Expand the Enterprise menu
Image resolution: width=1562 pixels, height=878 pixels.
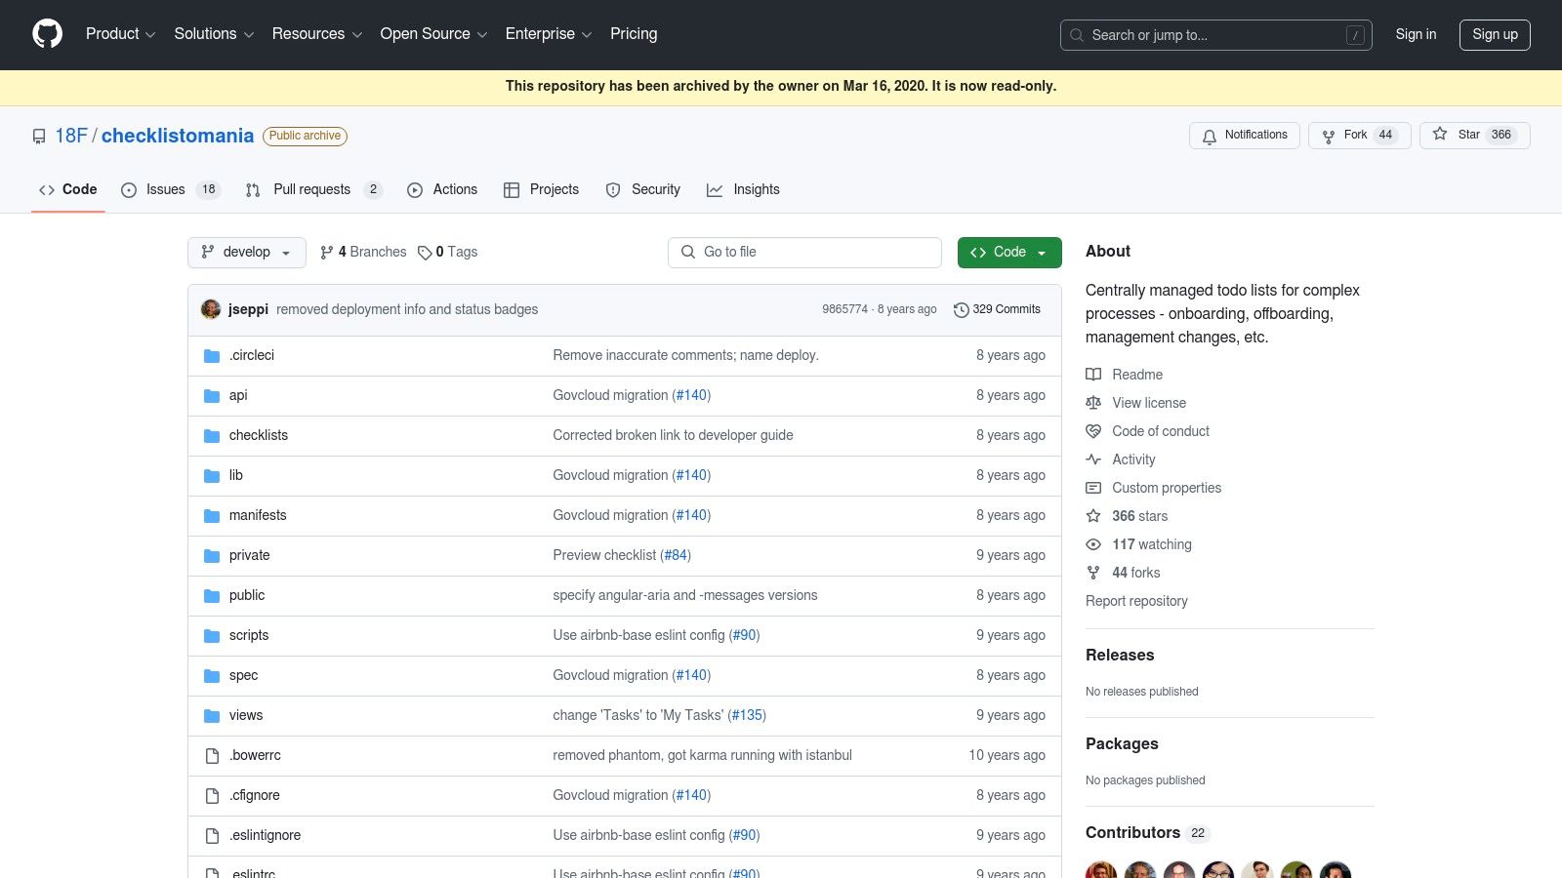tap(549, 34)
